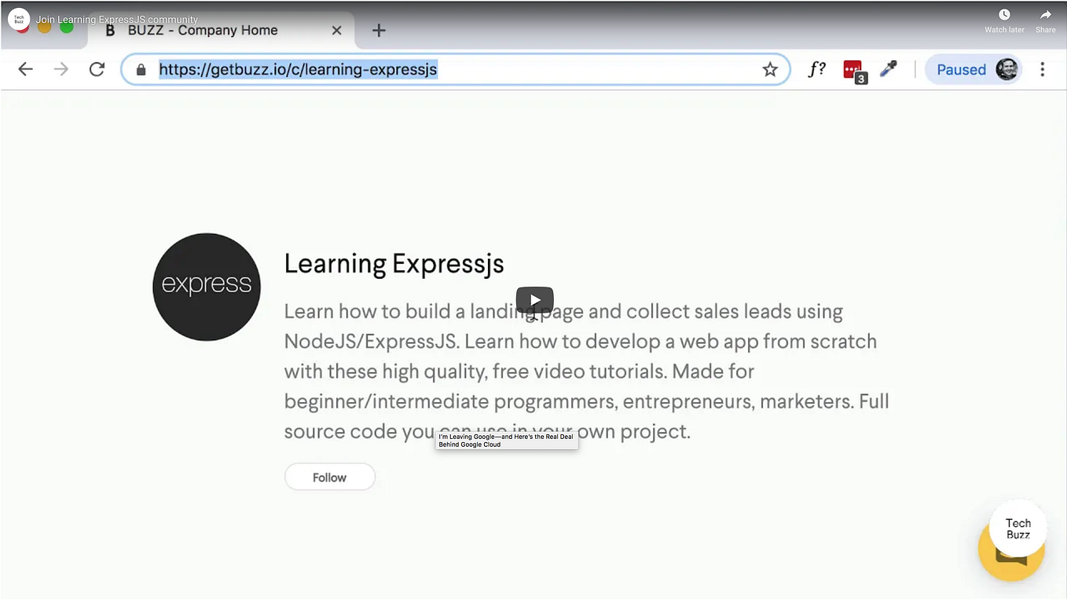
Task: Click the site security padlock icon
Action: (141, 70)
